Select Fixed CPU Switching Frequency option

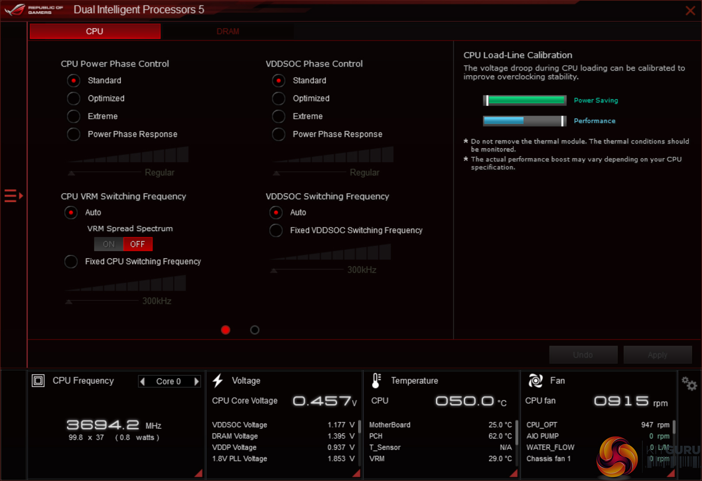pyautogui.click(x=71, y=261)
